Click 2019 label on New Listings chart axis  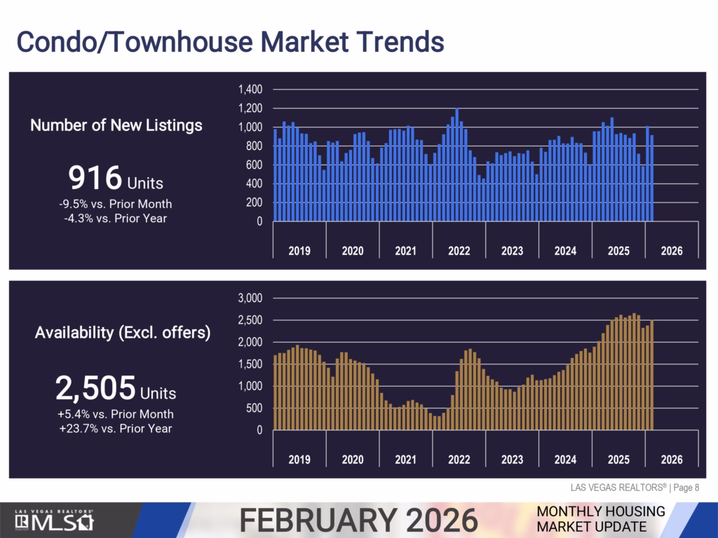pos(299,251)
